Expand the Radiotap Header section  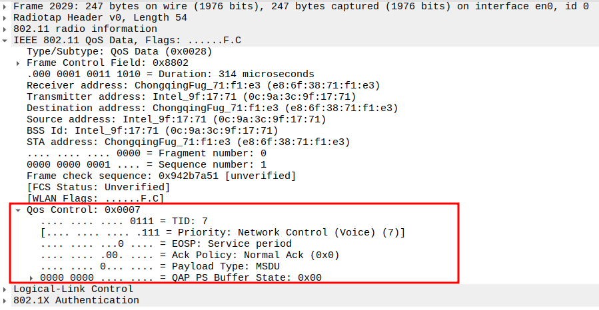point(6,17)
